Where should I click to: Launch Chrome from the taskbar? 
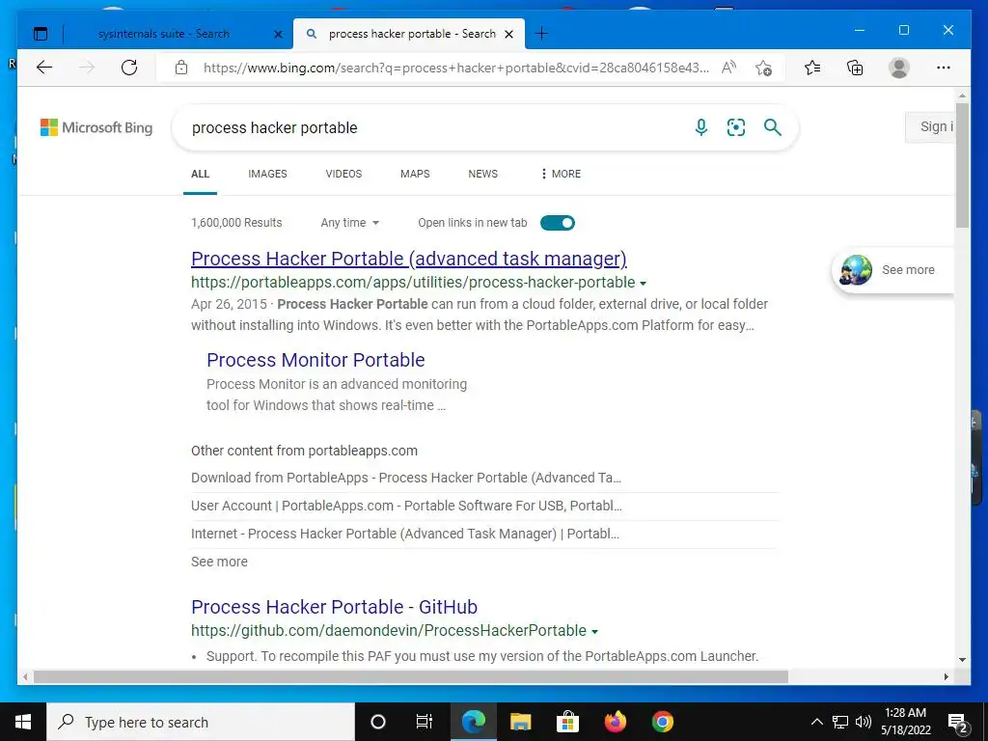click(662, 722)
